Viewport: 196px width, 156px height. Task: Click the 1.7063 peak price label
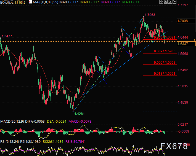pos(150,15)
